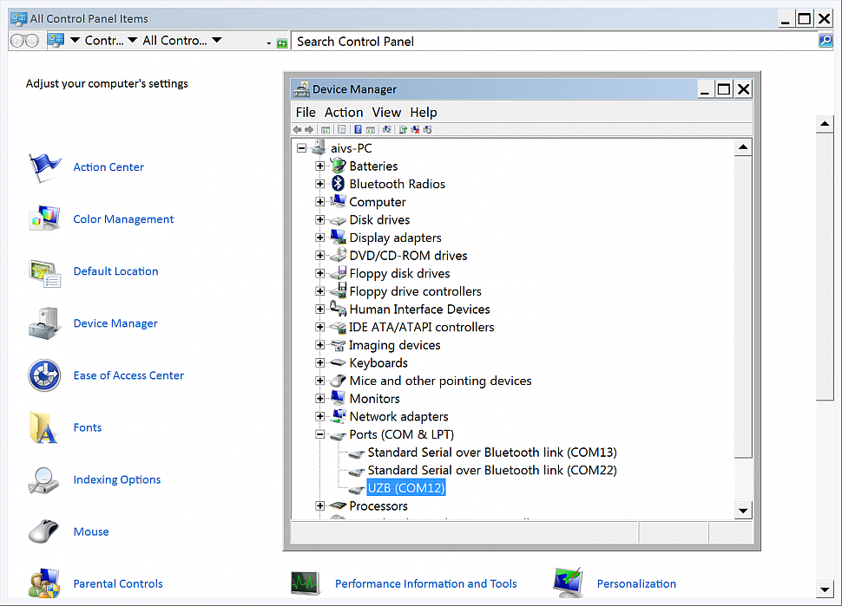Click the refresh icon beside address bar
This screenshot has width=842, height=606.
tap(282, 43)
